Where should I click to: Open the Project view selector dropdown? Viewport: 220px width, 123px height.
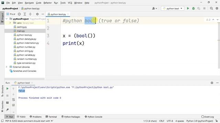[11, 14]
